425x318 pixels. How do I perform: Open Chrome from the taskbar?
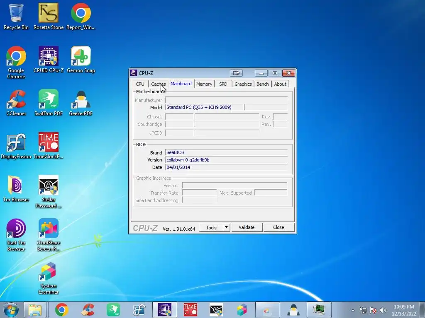[61, 310]
